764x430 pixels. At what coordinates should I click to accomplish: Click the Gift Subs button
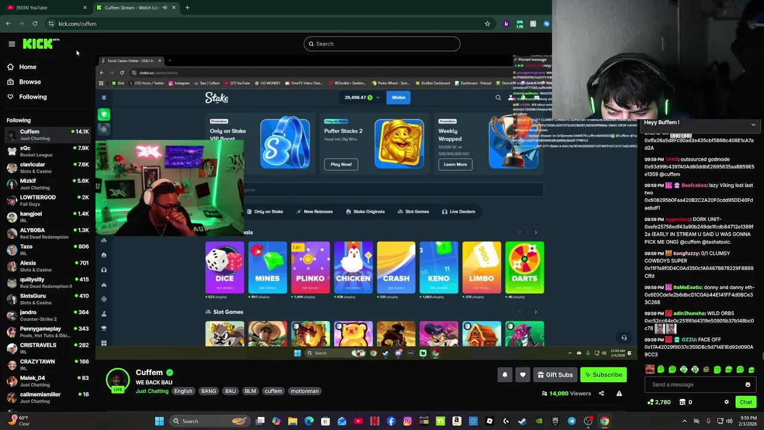554,375
